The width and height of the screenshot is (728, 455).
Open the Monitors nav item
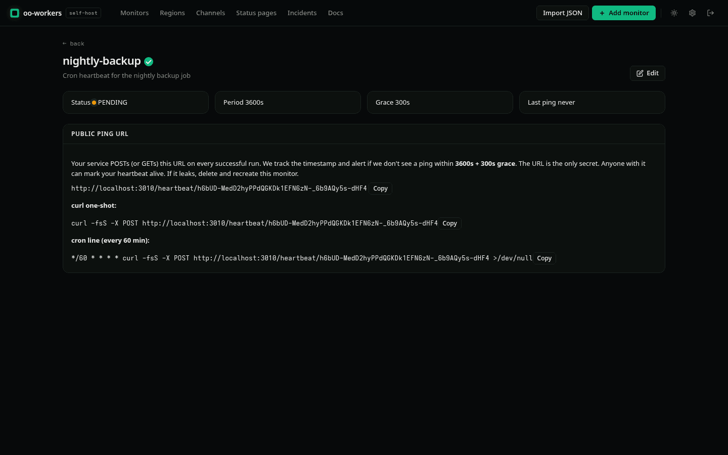tap(134, 13)
